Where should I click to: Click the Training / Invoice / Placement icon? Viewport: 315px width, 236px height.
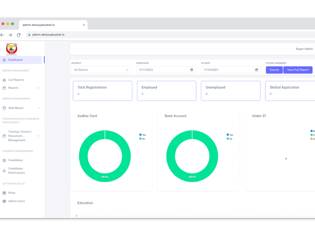[x=4, y=136]
